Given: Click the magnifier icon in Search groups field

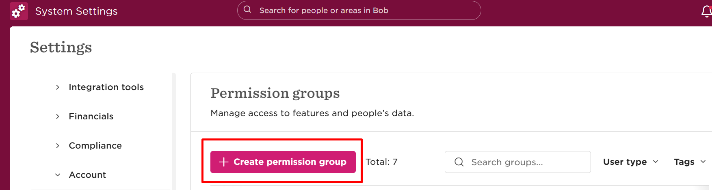Looking at the screenshot, I should [x=459, y=162].
